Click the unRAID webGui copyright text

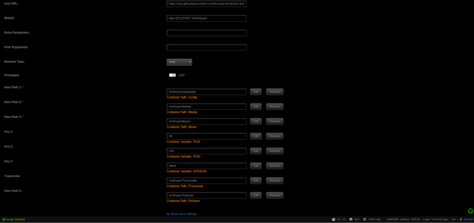[x=422, y=219]
